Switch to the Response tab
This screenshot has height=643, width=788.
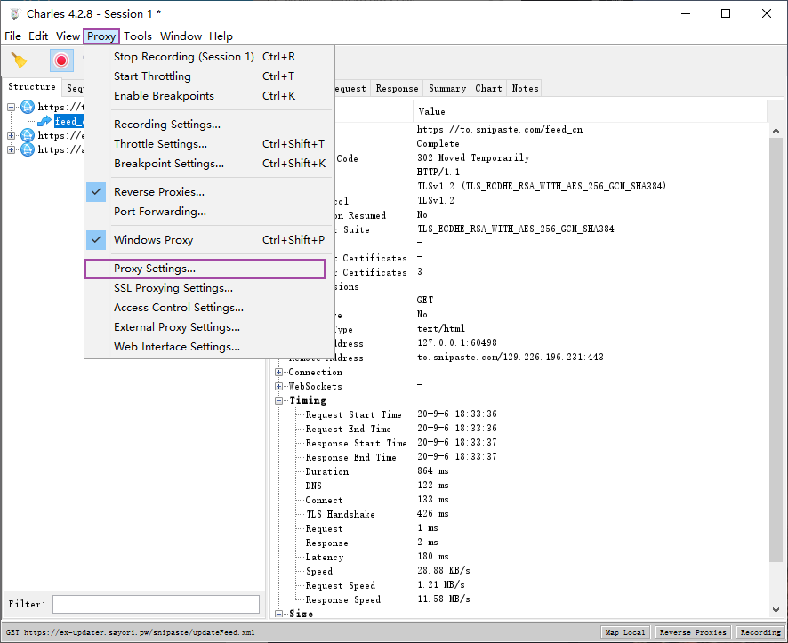[x=397, y=88]
